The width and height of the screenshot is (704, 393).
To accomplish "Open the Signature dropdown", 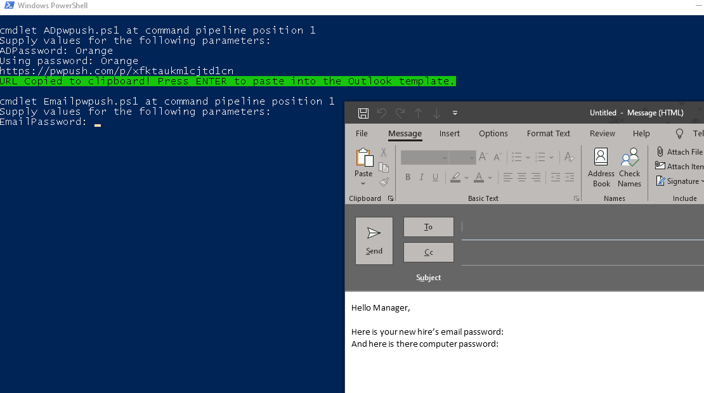I will pyautogui.click(x=679, y=181).
